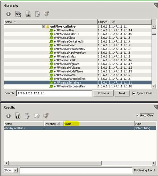158x176 pixels.
Task: Select entPhysicalIsFRU tree item
Action: tap(65, 60)
